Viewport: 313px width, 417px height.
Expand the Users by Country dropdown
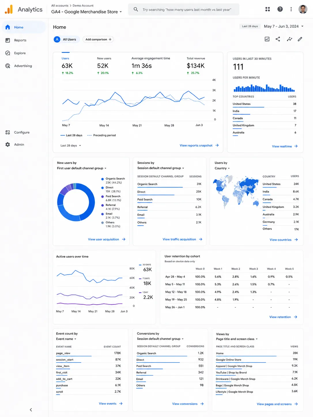222,168
